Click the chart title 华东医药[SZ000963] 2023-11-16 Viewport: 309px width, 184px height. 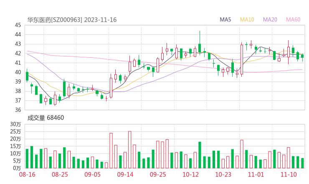click(72, 20)
